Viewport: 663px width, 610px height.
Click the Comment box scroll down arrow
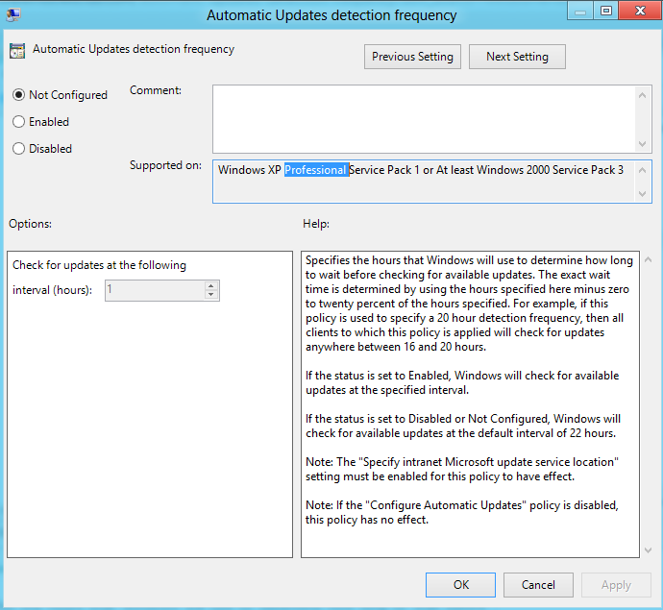642,144
